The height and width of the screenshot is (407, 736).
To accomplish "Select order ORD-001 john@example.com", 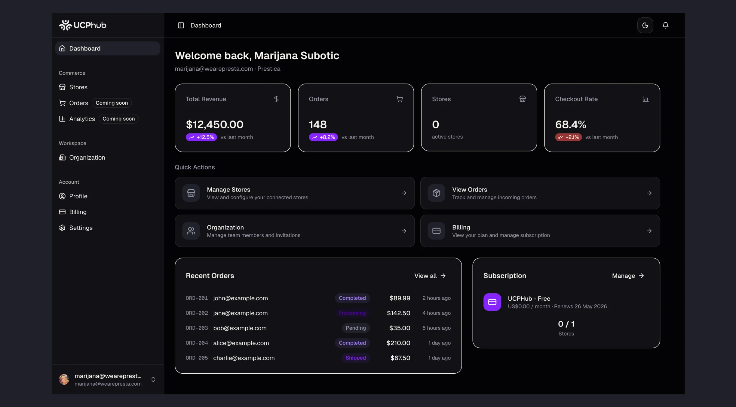I will point(318,298).
